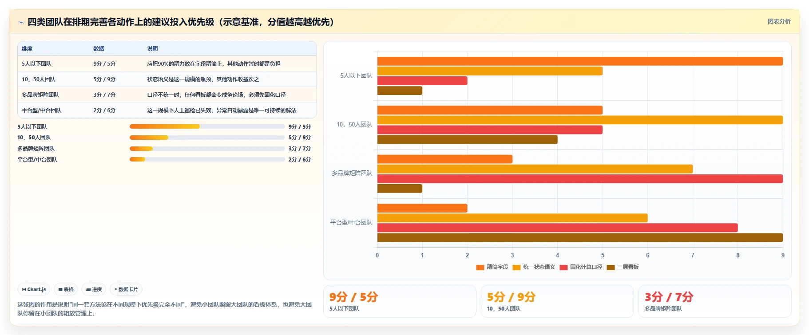Click the progress bar for 多品牌矩阵团队
The height and width of the screenshot is (335, 809).
(x=207, y=149)
